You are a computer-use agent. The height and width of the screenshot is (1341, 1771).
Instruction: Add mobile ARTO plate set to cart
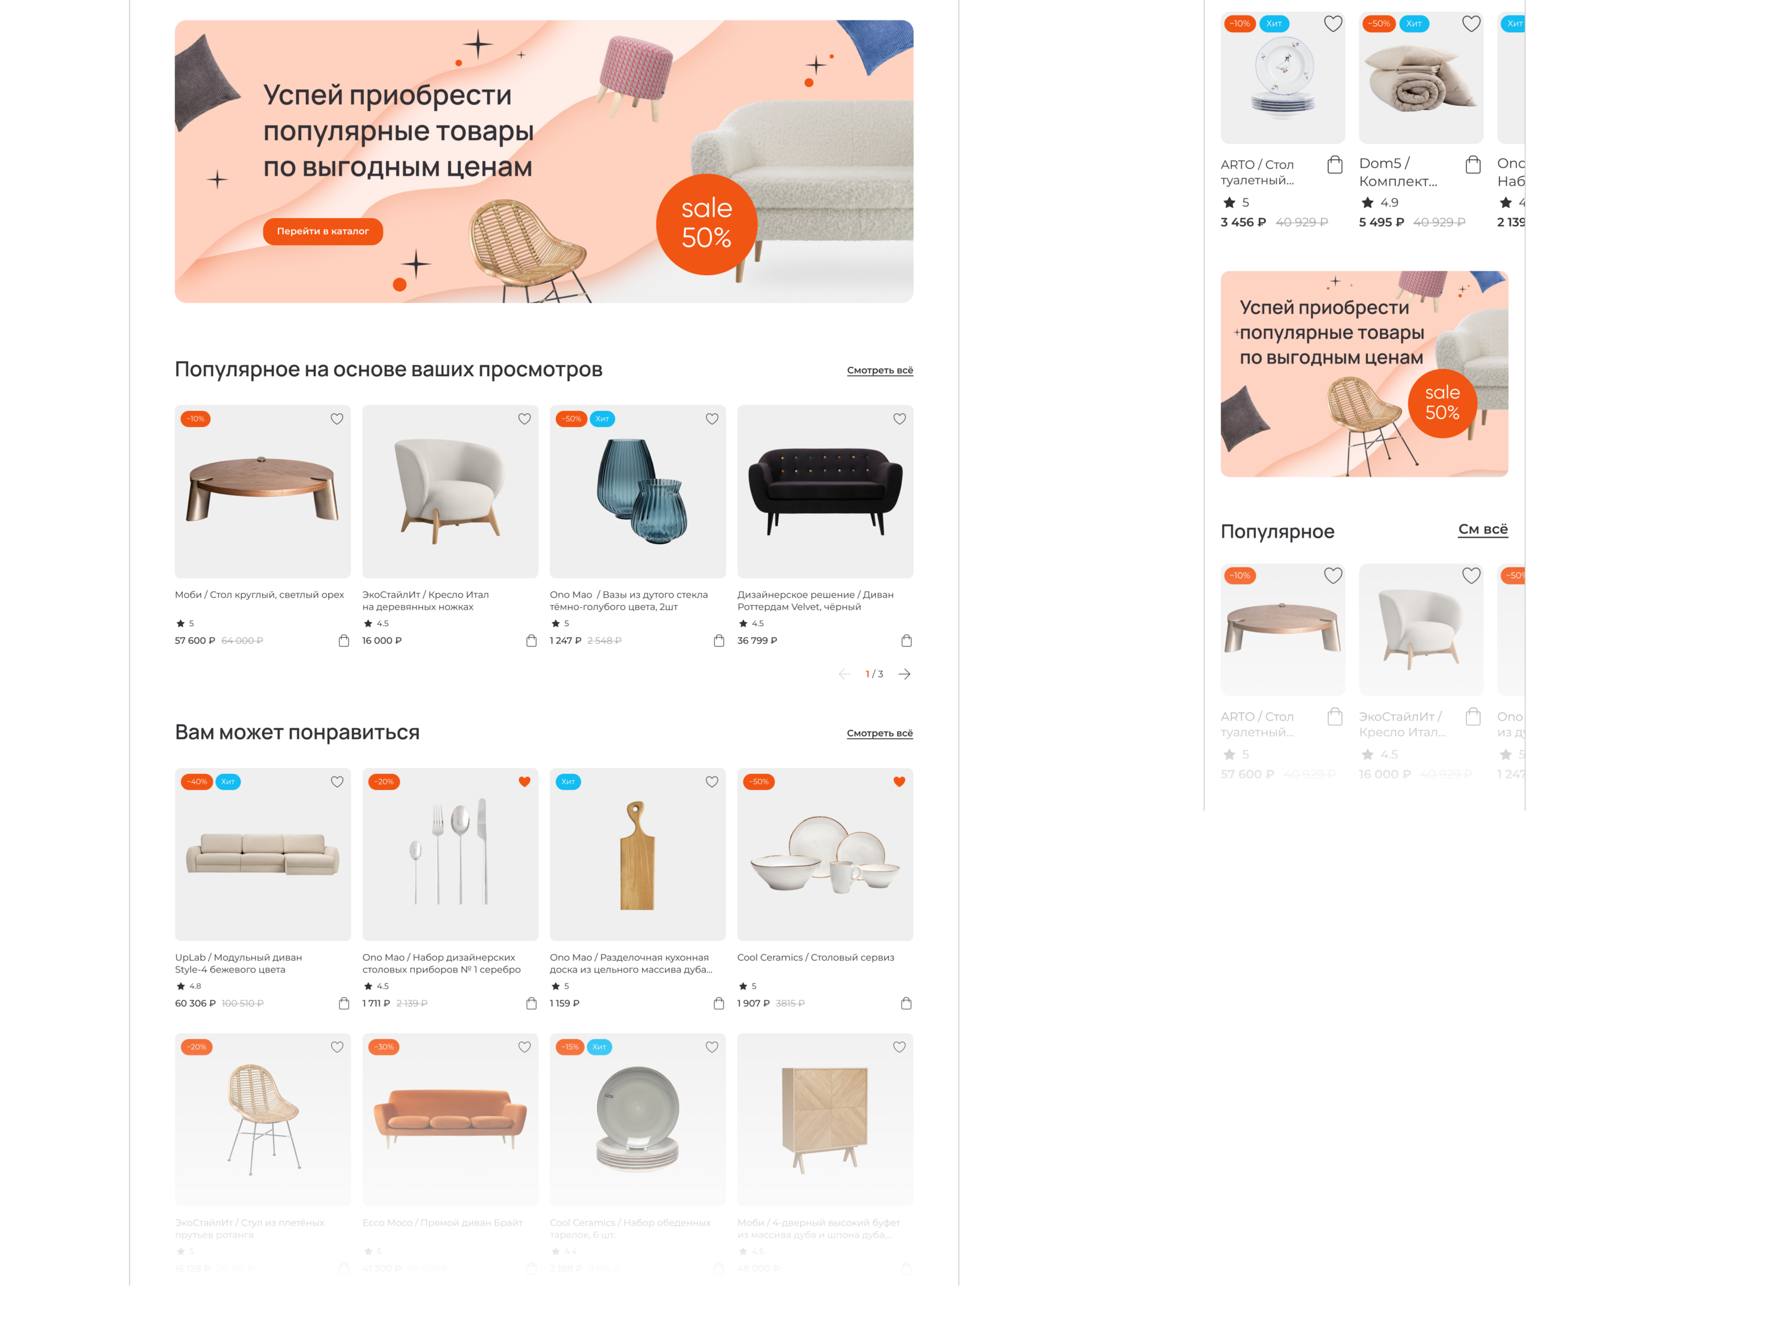1335,165
